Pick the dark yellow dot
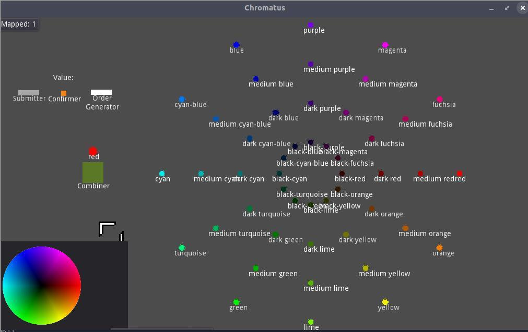The height and width of the screenshot is (332, 528). [346, 235]
